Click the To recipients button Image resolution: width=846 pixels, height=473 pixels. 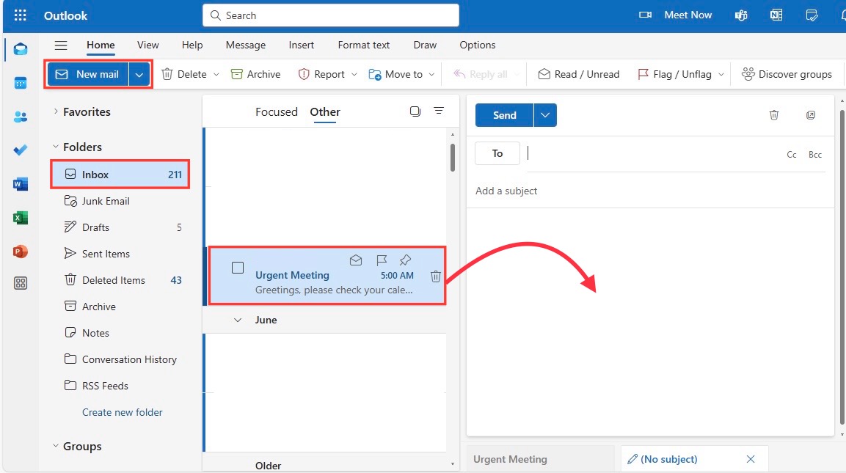pos(497,153)
